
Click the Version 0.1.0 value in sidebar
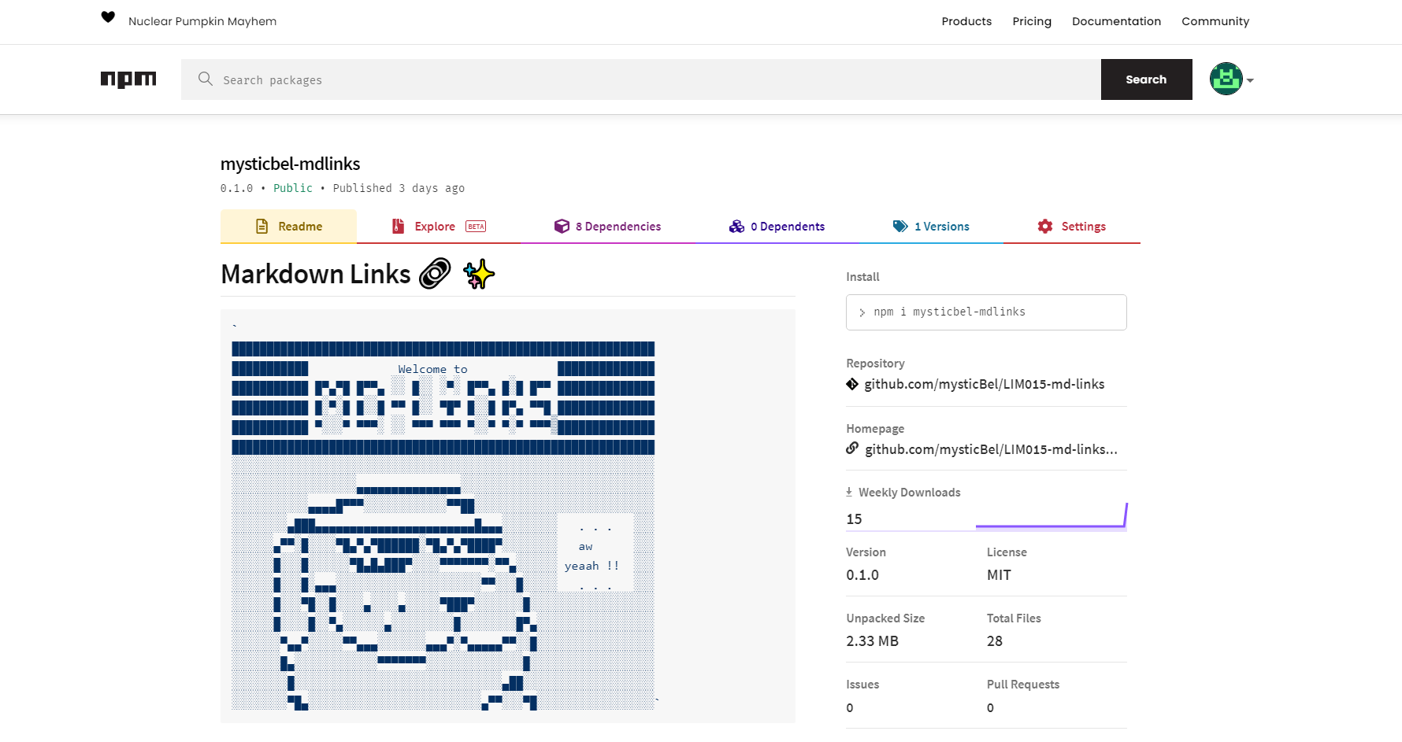[862, 575]
